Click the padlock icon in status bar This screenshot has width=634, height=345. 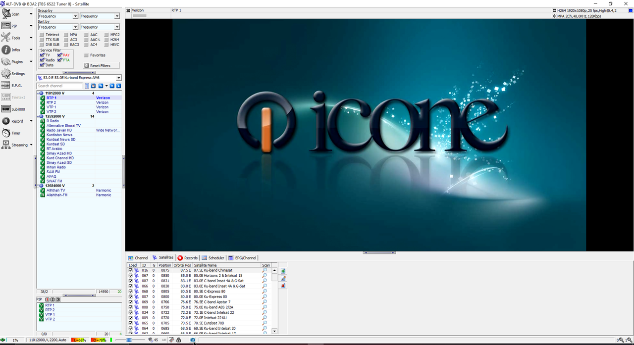click(179, 340)
